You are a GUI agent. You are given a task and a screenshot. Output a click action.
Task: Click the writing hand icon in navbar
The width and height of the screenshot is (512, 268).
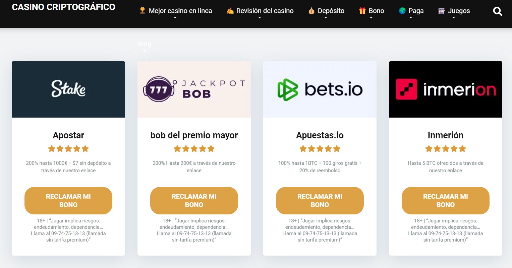[x=230, y=11]
